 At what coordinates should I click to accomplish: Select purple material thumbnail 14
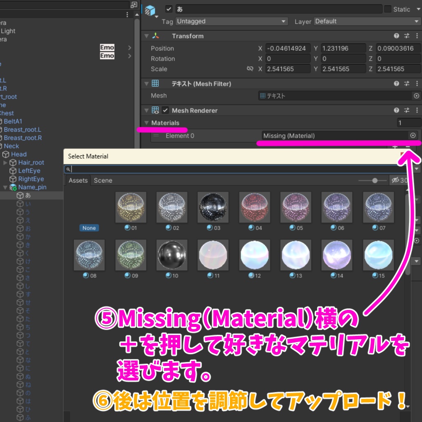click(x=337, y=255)
